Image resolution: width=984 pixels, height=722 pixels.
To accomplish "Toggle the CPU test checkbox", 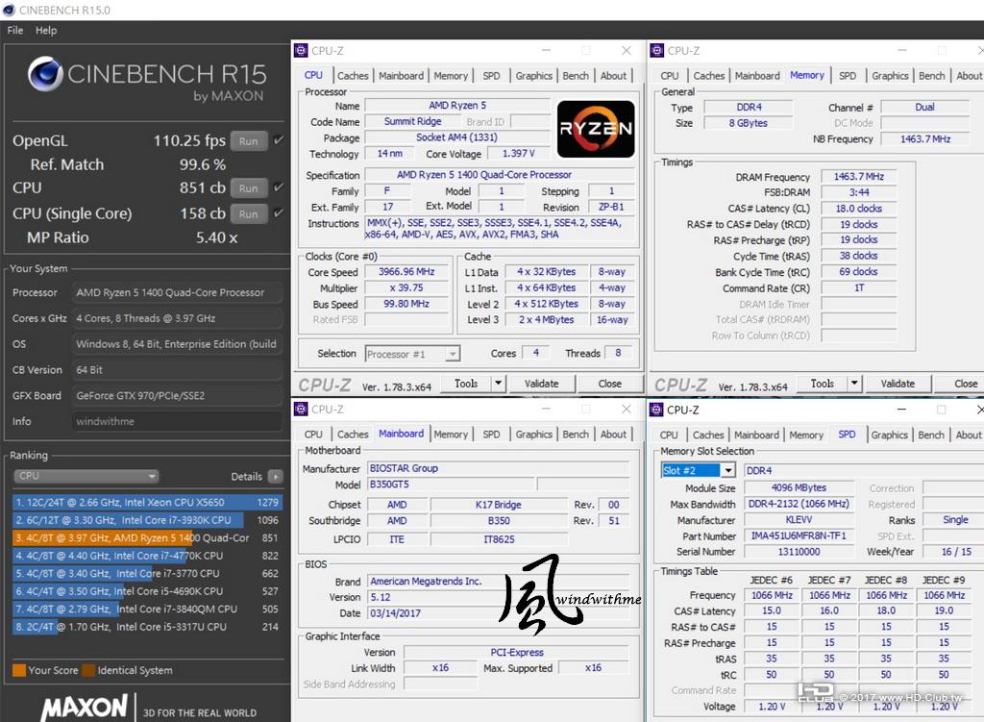I will (x=278, y=187).
